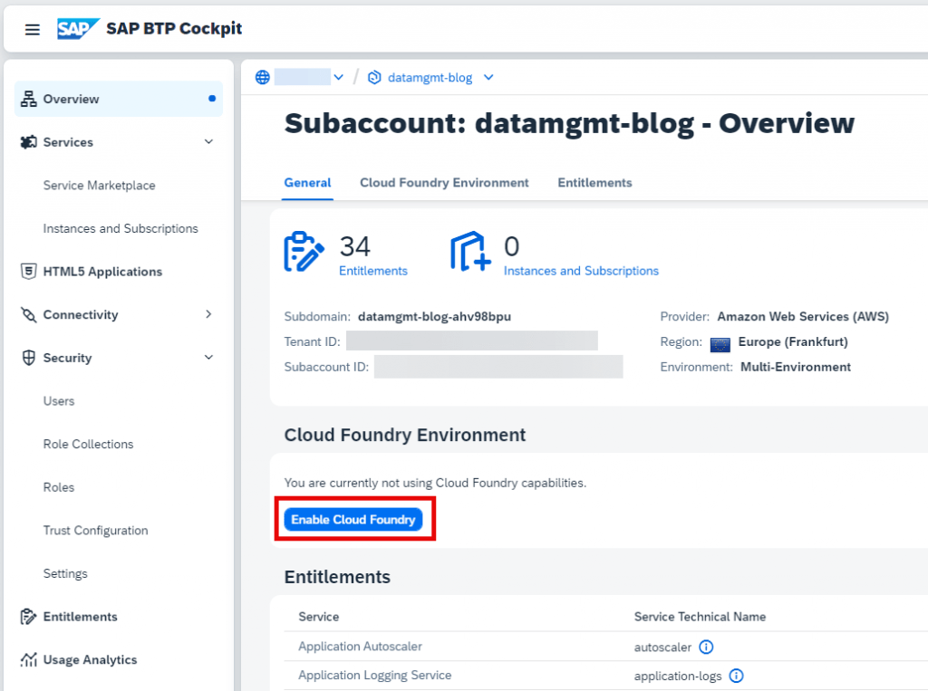The height and width of the screenshot is (691, 928).
Task: Click the Entitlements sidebar icon
Action: tap(28, 617)
